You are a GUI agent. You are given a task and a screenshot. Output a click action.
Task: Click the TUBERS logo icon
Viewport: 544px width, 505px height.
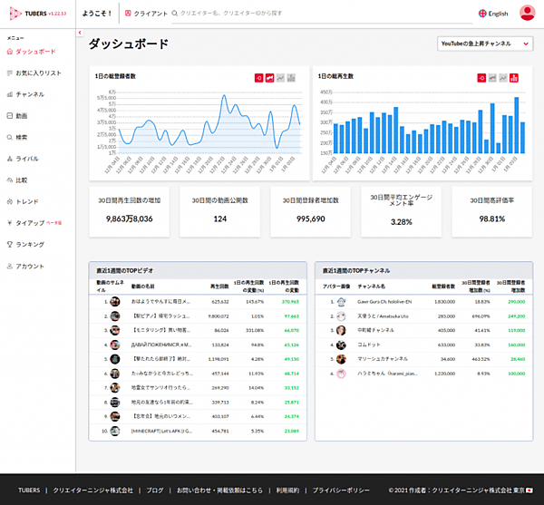tap(15, 14)
